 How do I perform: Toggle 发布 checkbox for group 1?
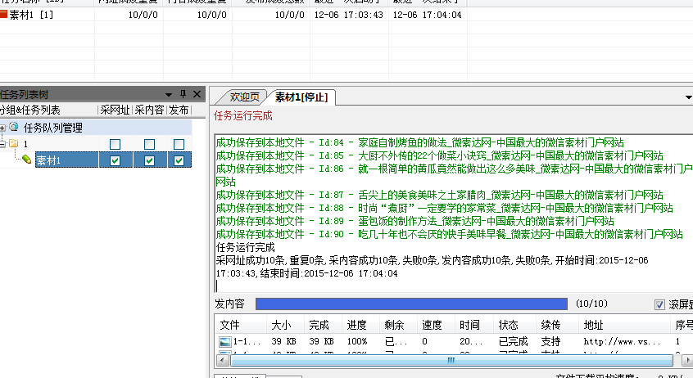(179, 144)
